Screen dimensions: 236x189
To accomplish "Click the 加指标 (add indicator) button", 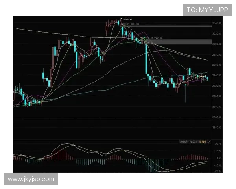I will 193,141.
